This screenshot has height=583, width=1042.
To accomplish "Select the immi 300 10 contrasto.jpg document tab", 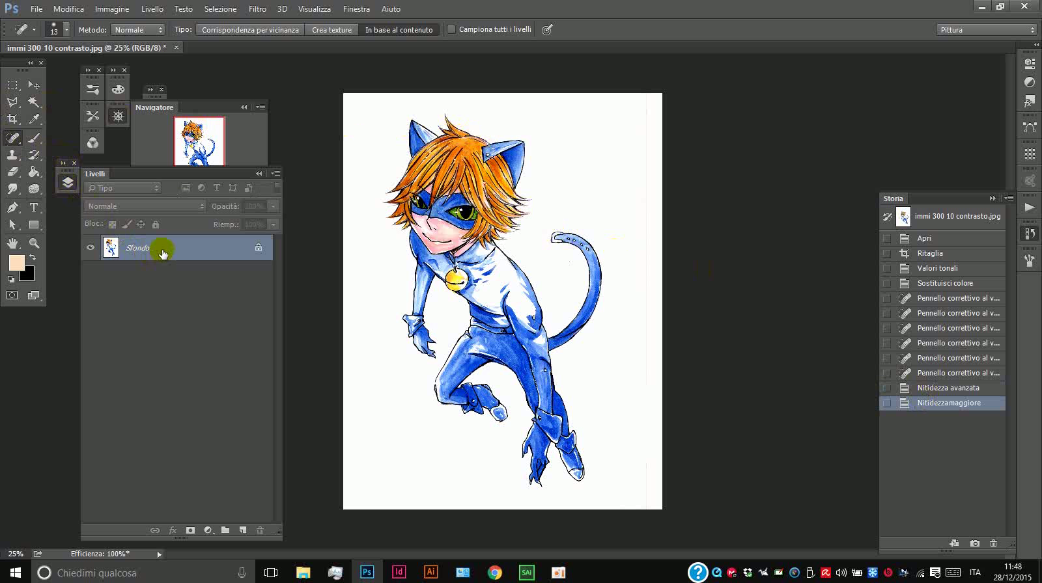I will click(x=87, y=47).
